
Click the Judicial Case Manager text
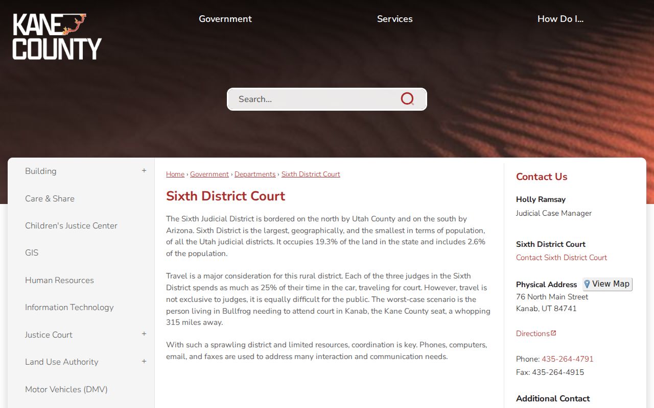(x=554, y=213)
